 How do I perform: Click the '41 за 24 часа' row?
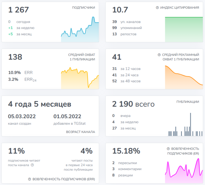(x=125, y=75)
